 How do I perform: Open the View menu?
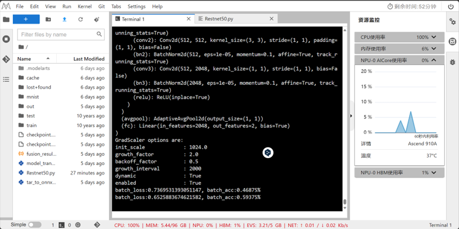pyautogui.click(x=50, y=6)
